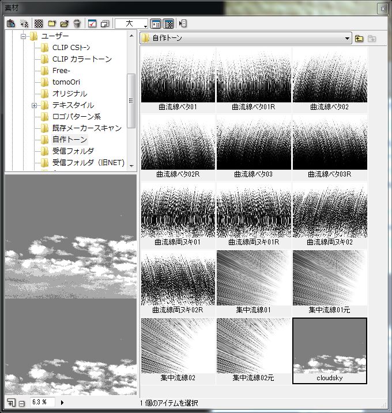Select the ユーザー folder in tree
Image resolution: width=392 pixels, height=413 pixels.
coord(55,36)
